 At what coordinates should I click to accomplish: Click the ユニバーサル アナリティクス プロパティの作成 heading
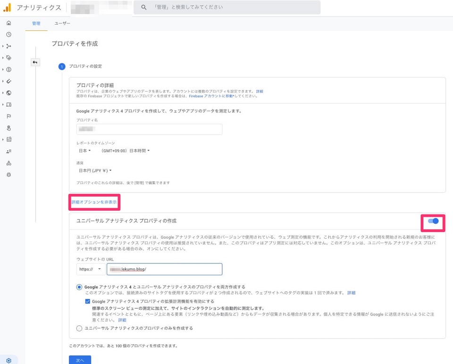[126, 221]
